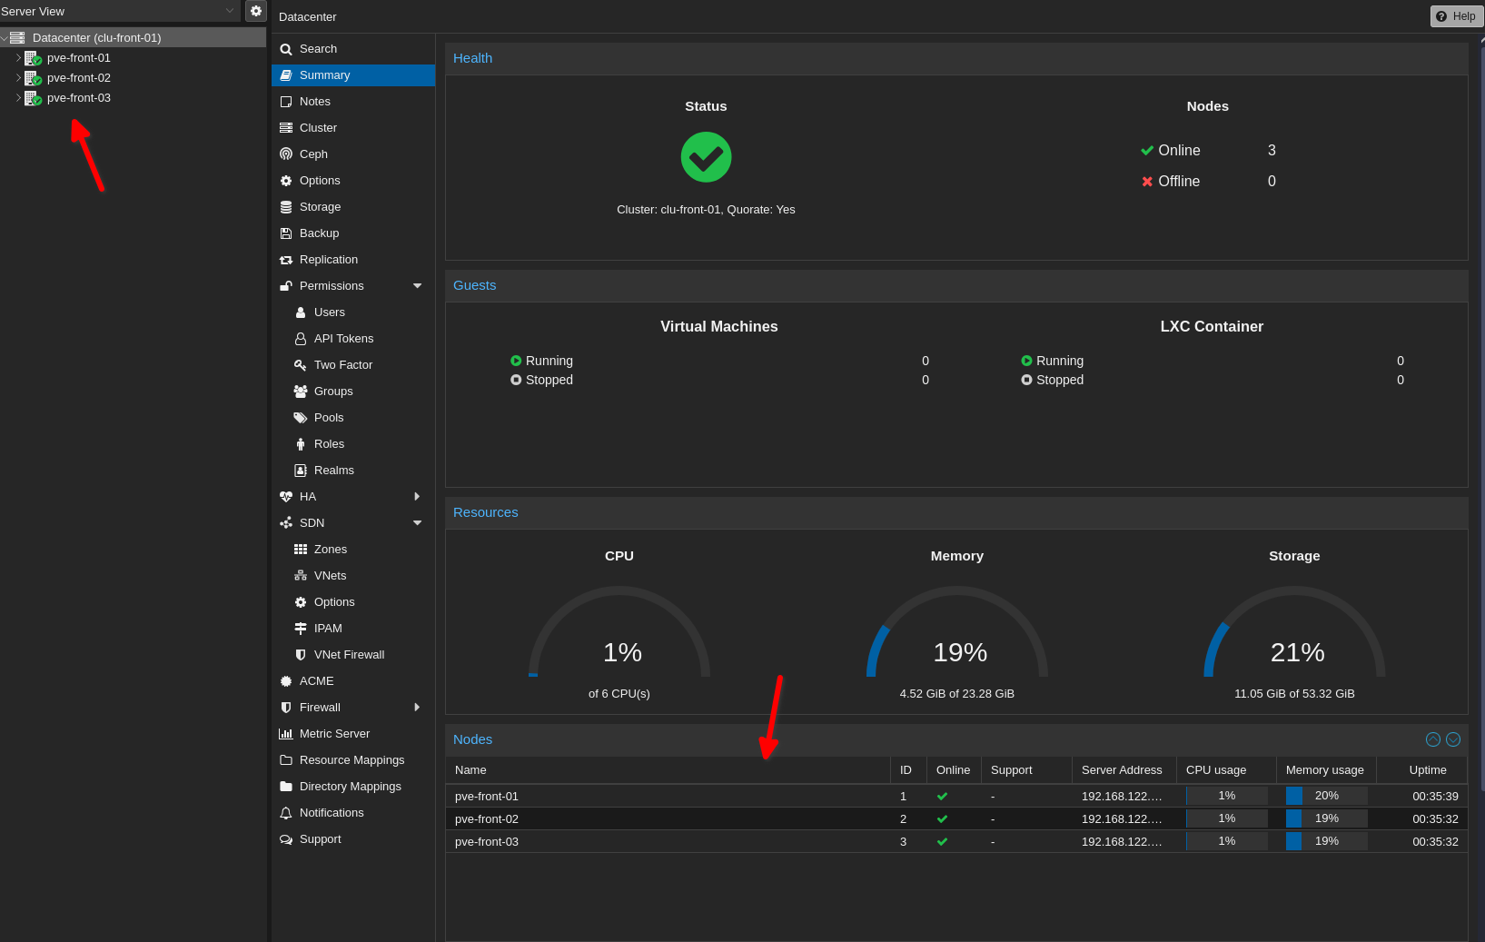Screen dimensions: 1485x942
Task: Collapse the Permissions submenu arrow
Action: click(x=417, y=286)
